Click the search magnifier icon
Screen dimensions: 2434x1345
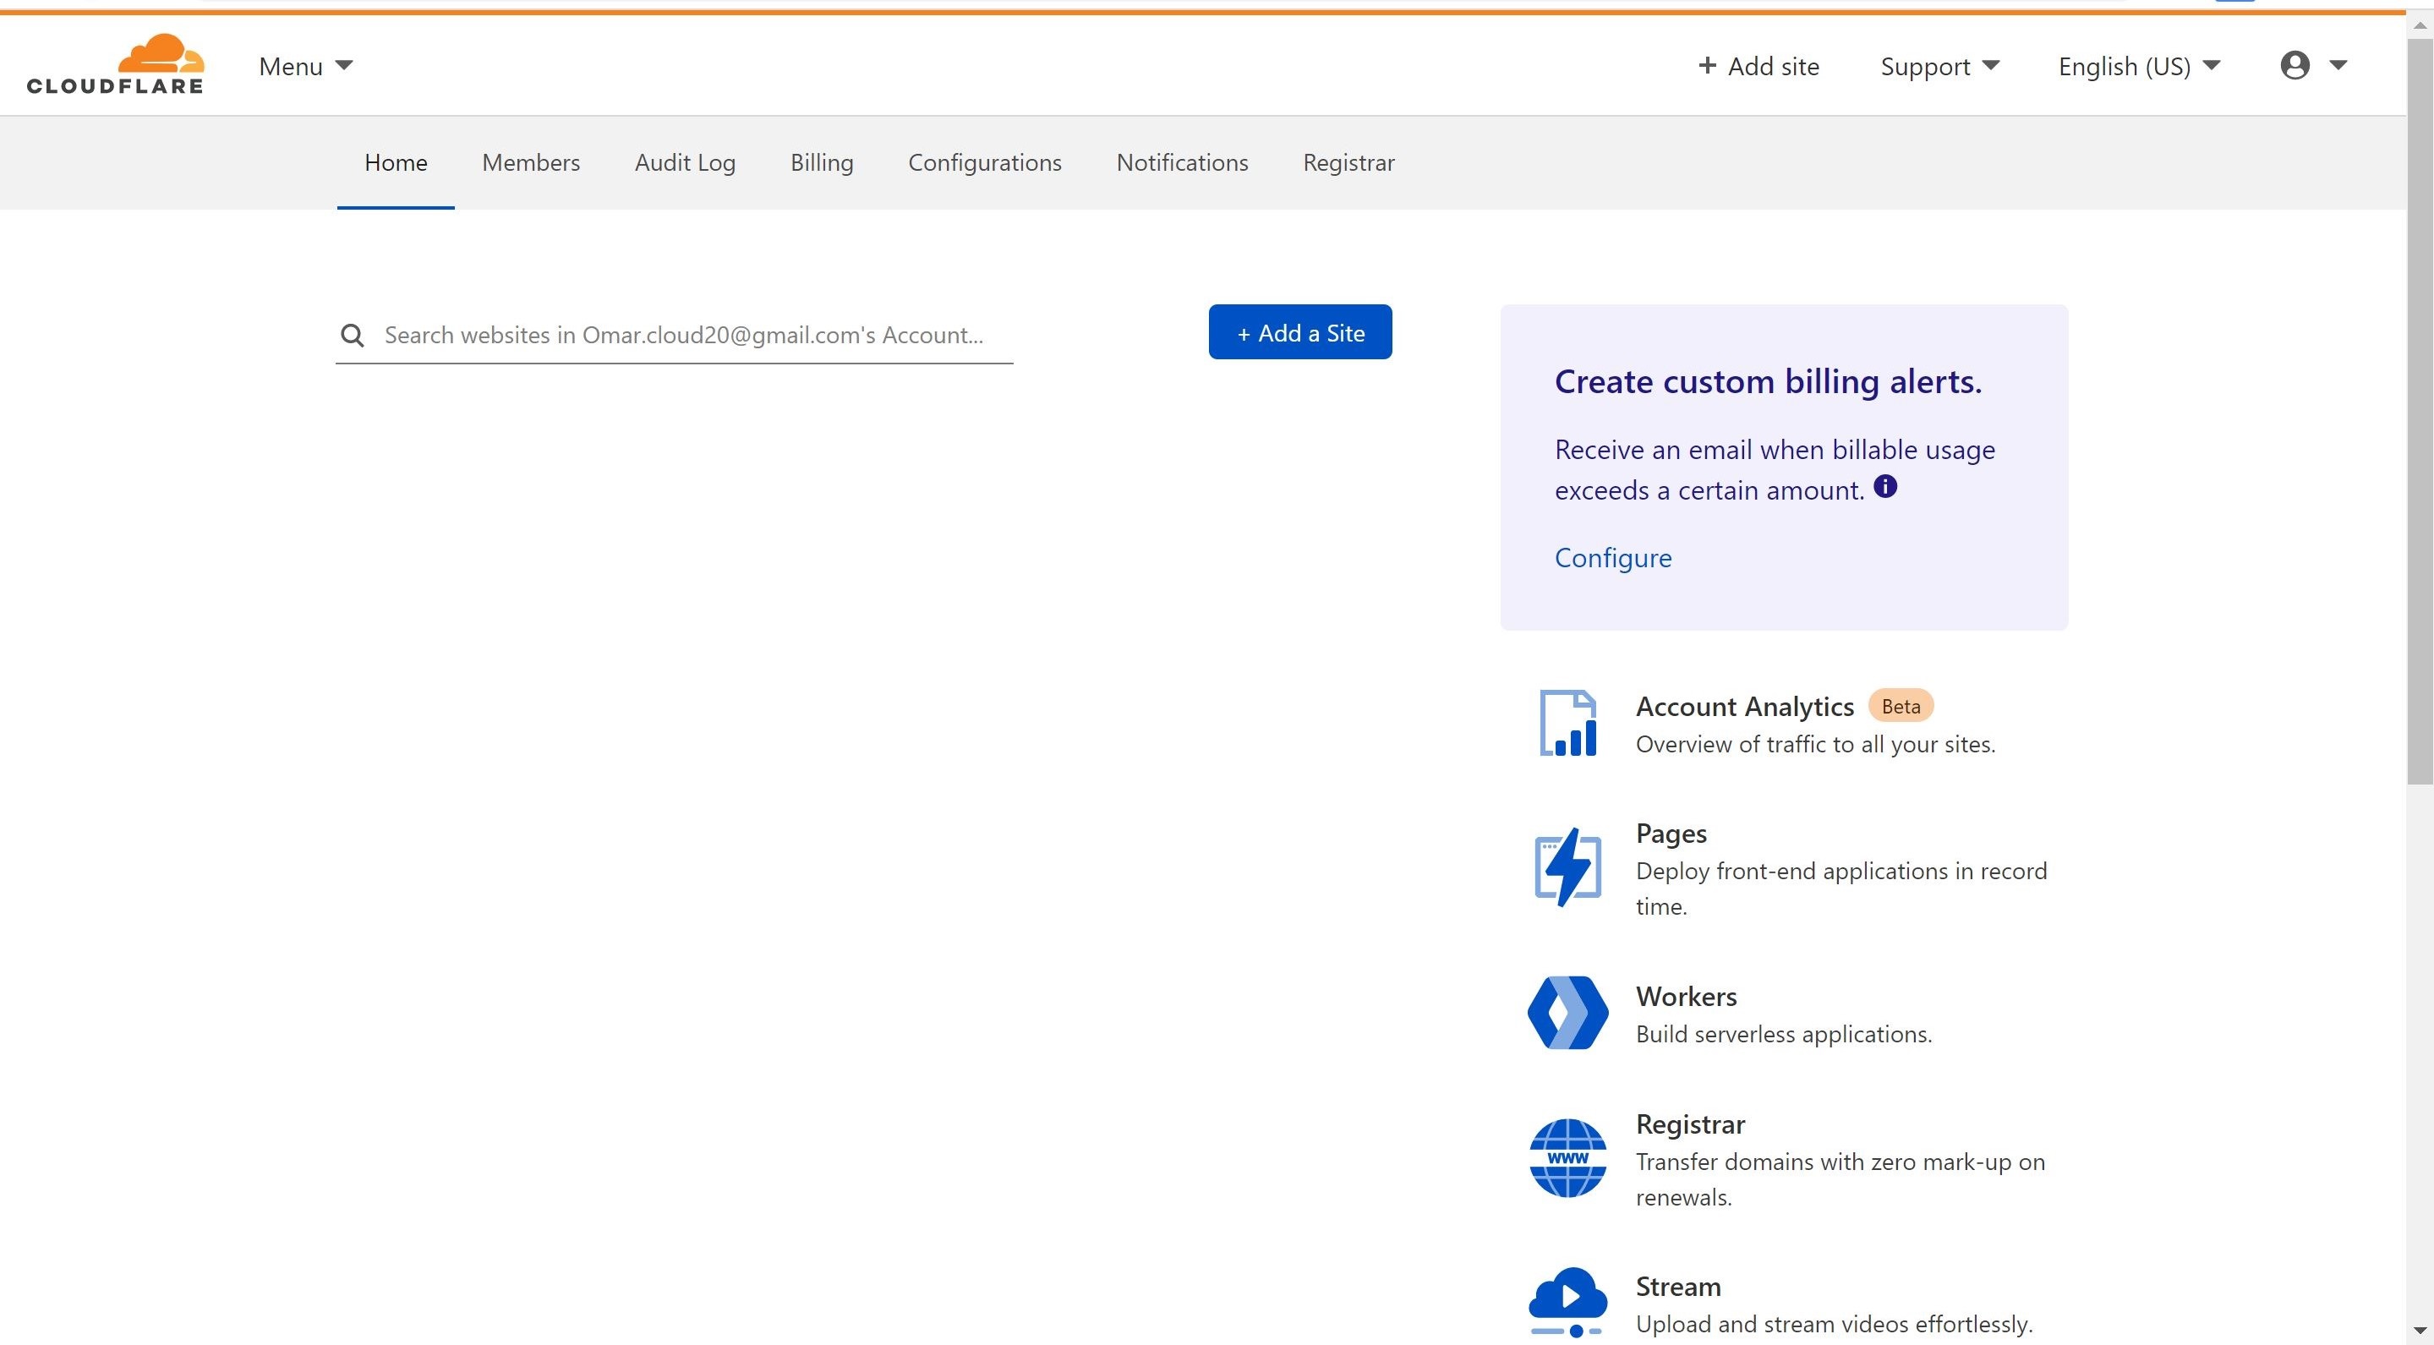(353, 336)
